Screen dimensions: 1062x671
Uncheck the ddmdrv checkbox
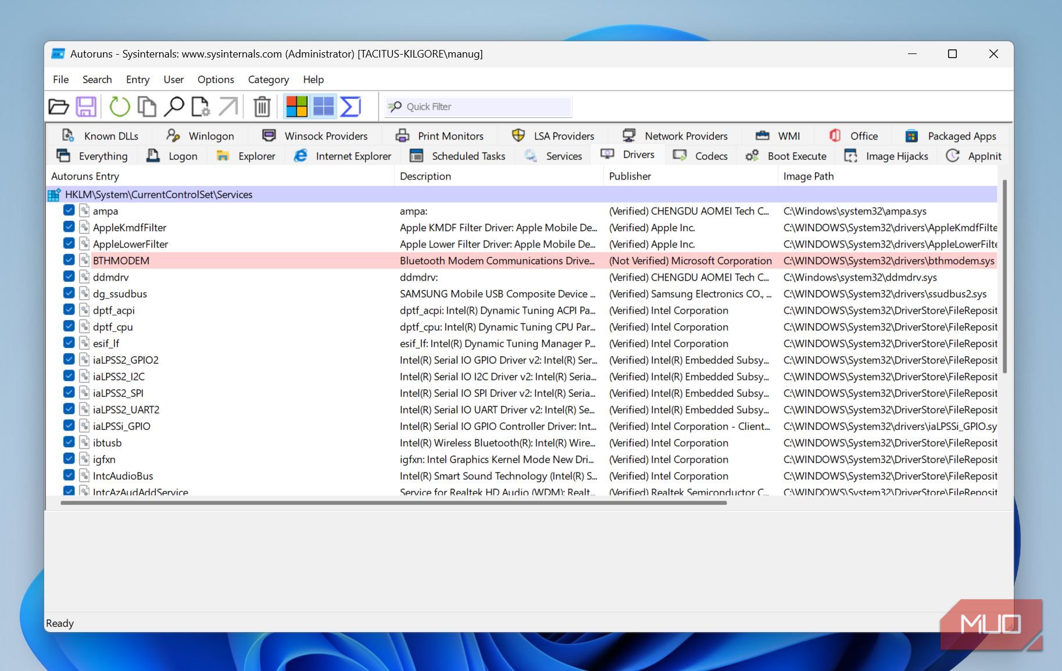69,277
